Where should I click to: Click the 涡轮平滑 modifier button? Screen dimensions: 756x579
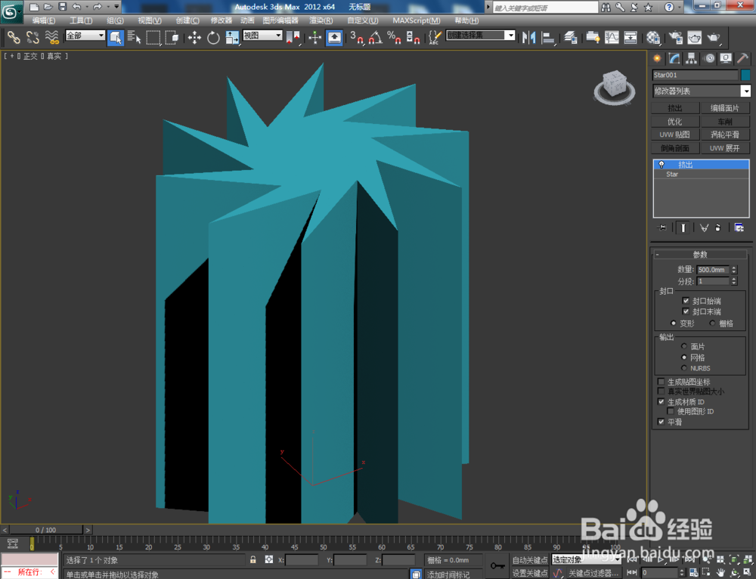[725, 135]
